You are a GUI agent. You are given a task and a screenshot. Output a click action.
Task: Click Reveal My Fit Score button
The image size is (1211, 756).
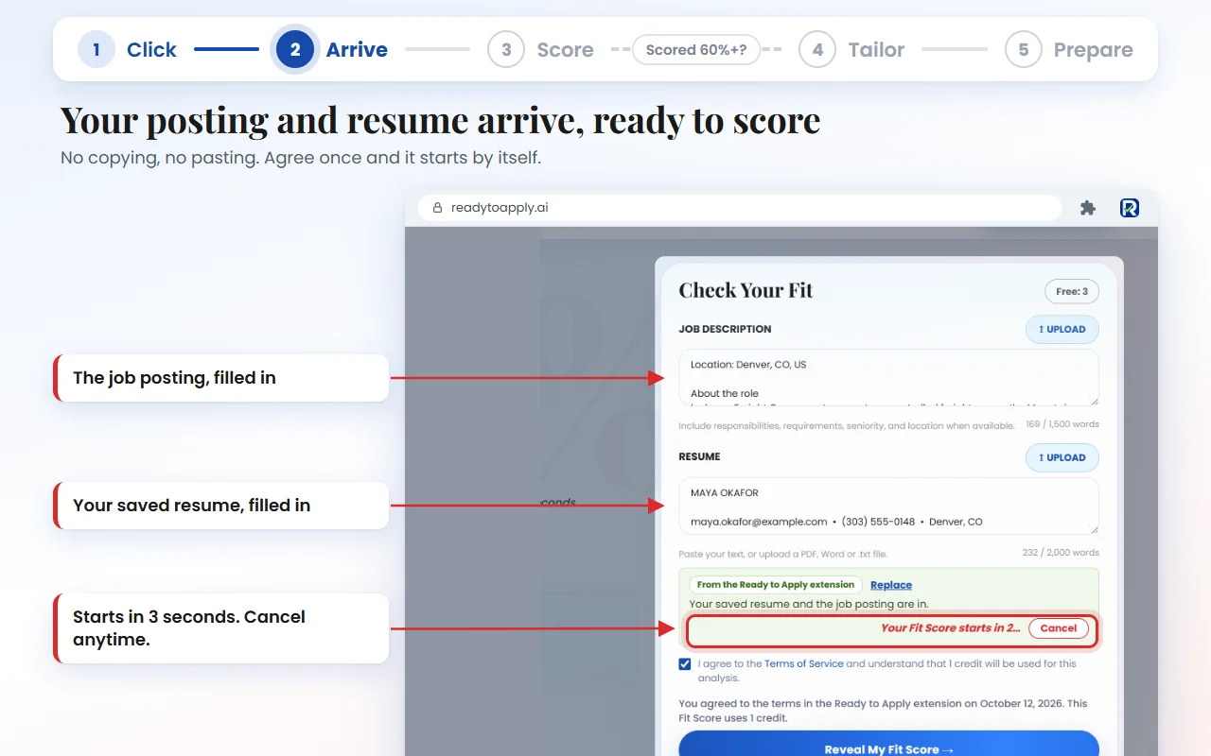point(888,744)
